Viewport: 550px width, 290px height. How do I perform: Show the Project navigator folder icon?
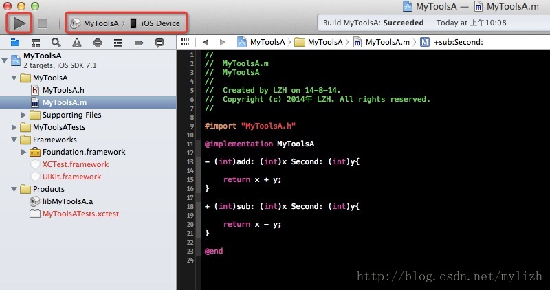(15, 43)
